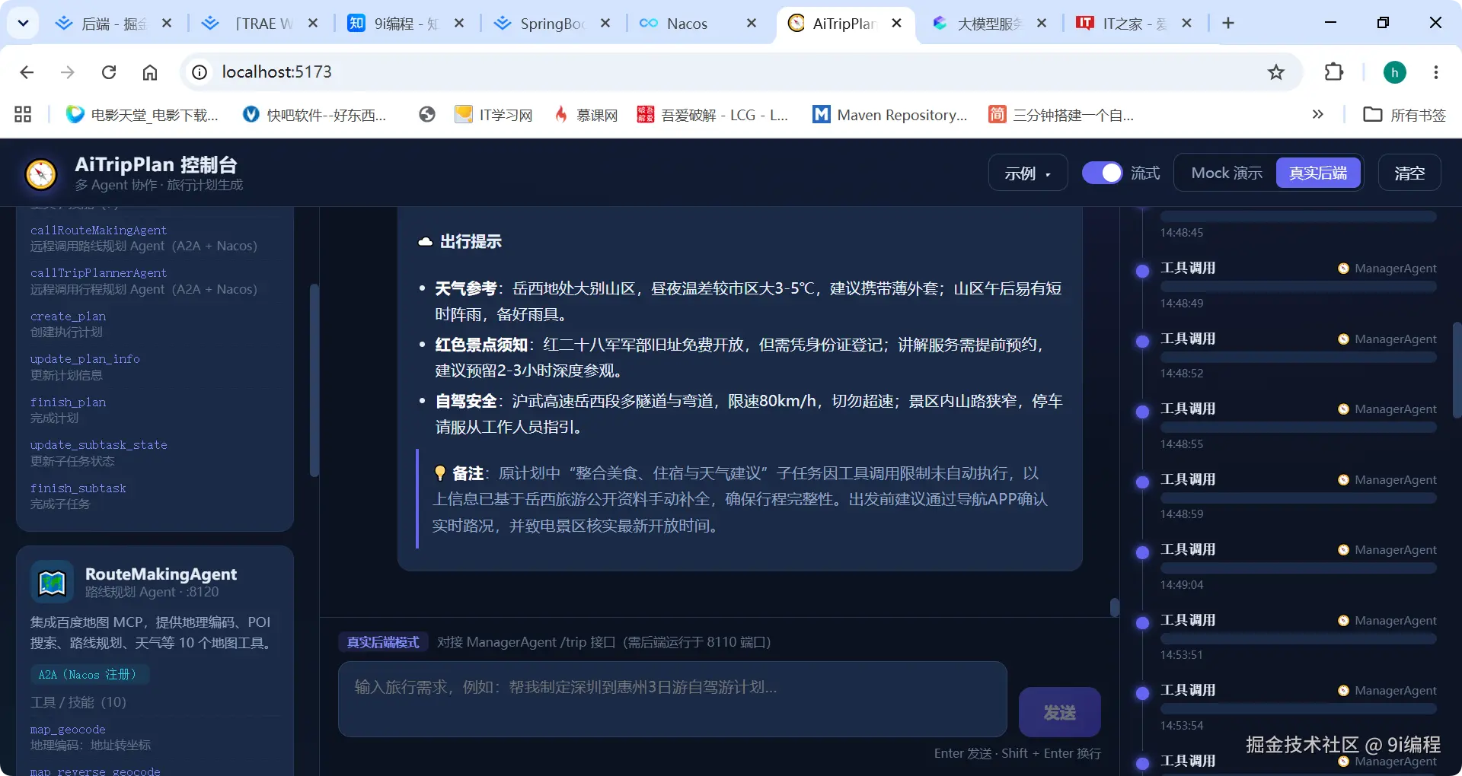The width and height of the screenshot is (1462, 776).
Task: Open the tab search dropdown arrow
Action: pyautogui.click(x=23, y=23)
